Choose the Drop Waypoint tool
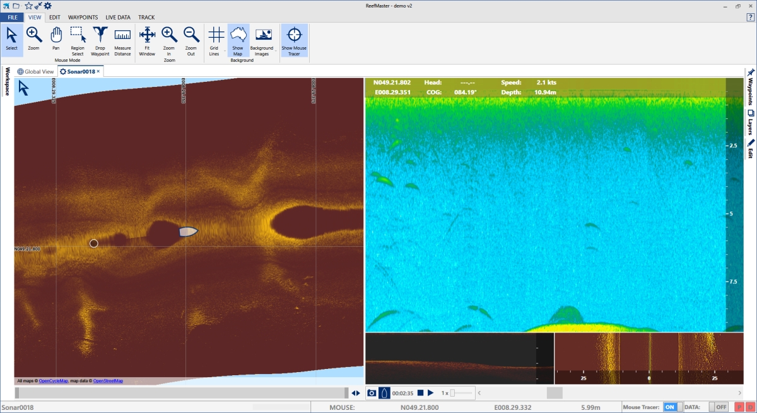757x413 pixels. [100, 40]
